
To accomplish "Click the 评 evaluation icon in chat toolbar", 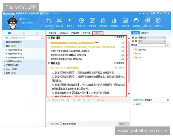I will 84,100.
